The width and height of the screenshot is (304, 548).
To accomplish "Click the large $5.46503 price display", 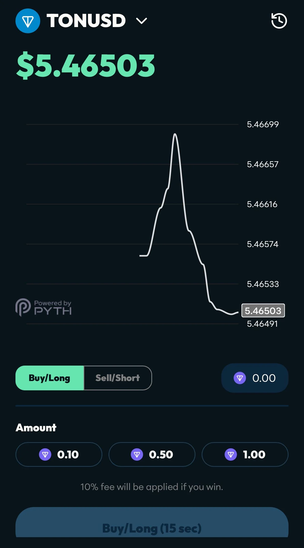I will click(86, 65).
